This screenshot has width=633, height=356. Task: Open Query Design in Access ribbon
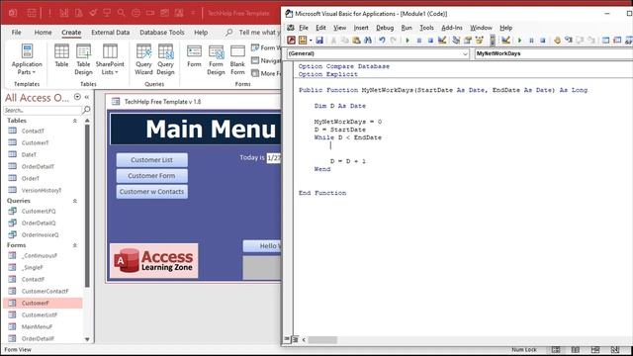(165, 59)
